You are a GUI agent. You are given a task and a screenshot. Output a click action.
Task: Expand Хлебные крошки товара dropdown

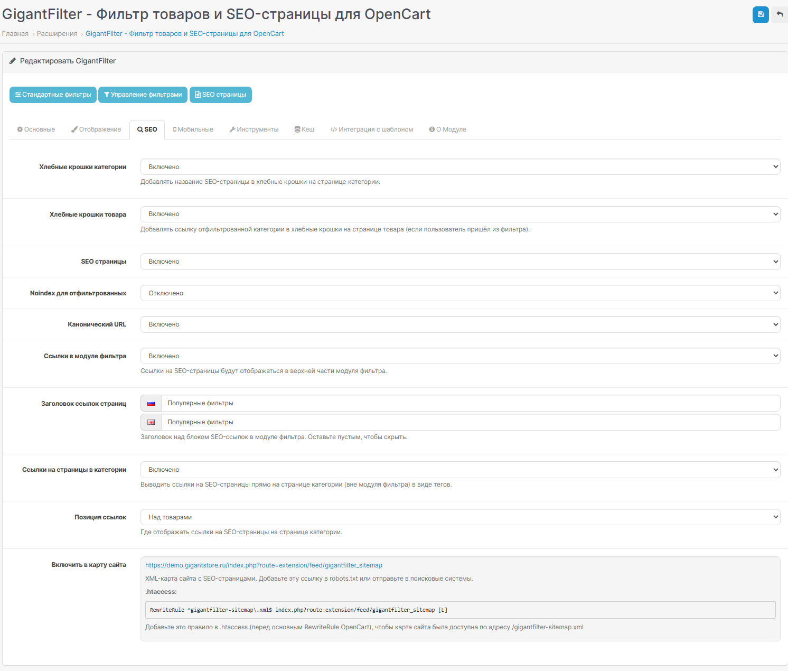tap(460, 214)
